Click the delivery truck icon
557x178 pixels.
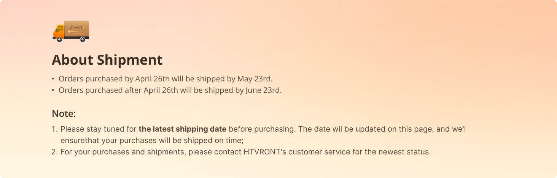pyautogui.click(x=71, y=31)
